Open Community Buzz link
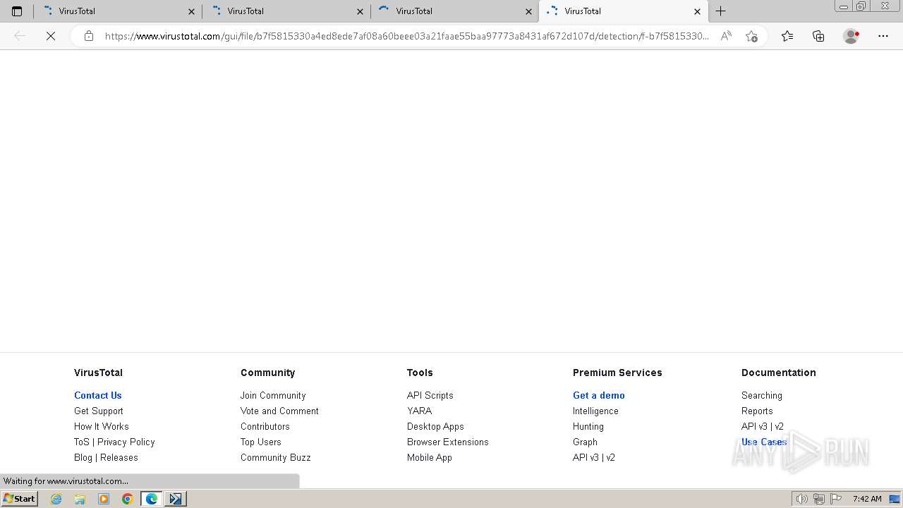This screenshot has width=903, height=508. (276, 457)
